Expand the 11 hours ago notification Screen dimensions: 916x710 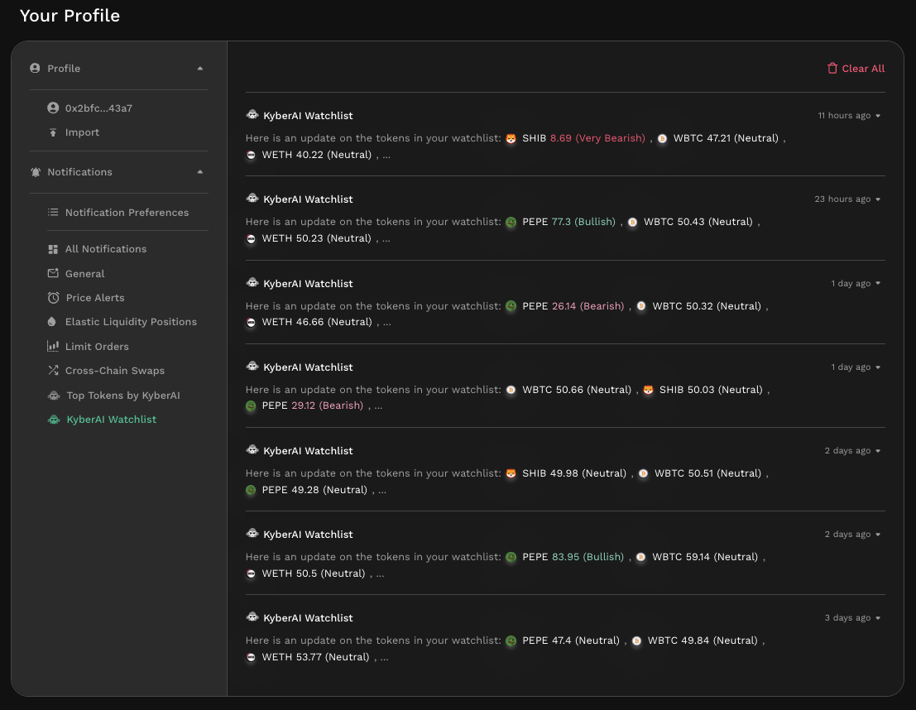(x=878, y=116)
